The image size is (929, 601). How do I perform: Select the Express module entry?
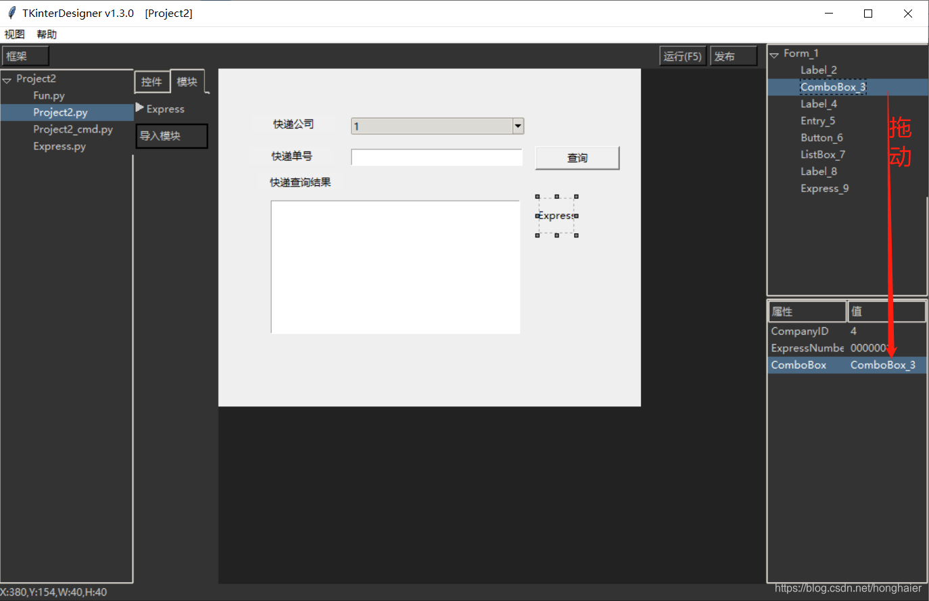click(165, 109)
